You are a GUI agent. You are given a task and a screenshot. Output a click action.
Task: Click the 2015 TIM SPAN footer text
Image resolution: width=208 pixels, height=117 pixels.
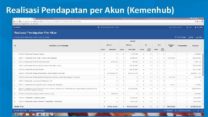pos(20,111)
